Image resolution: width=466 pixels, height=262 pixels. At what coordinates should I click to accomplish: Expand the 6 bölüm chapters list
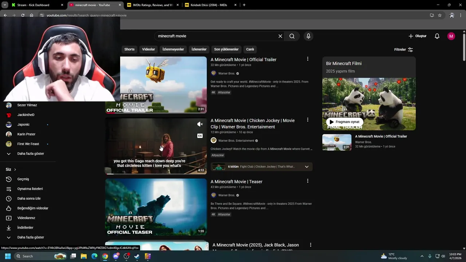pyautogui.click(x=307, y=167)
